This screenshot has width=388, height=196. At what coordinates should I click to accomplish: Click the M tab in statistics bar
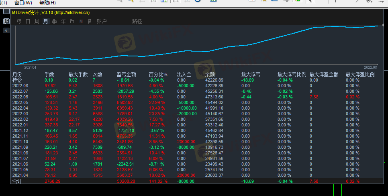click(81, 21)
